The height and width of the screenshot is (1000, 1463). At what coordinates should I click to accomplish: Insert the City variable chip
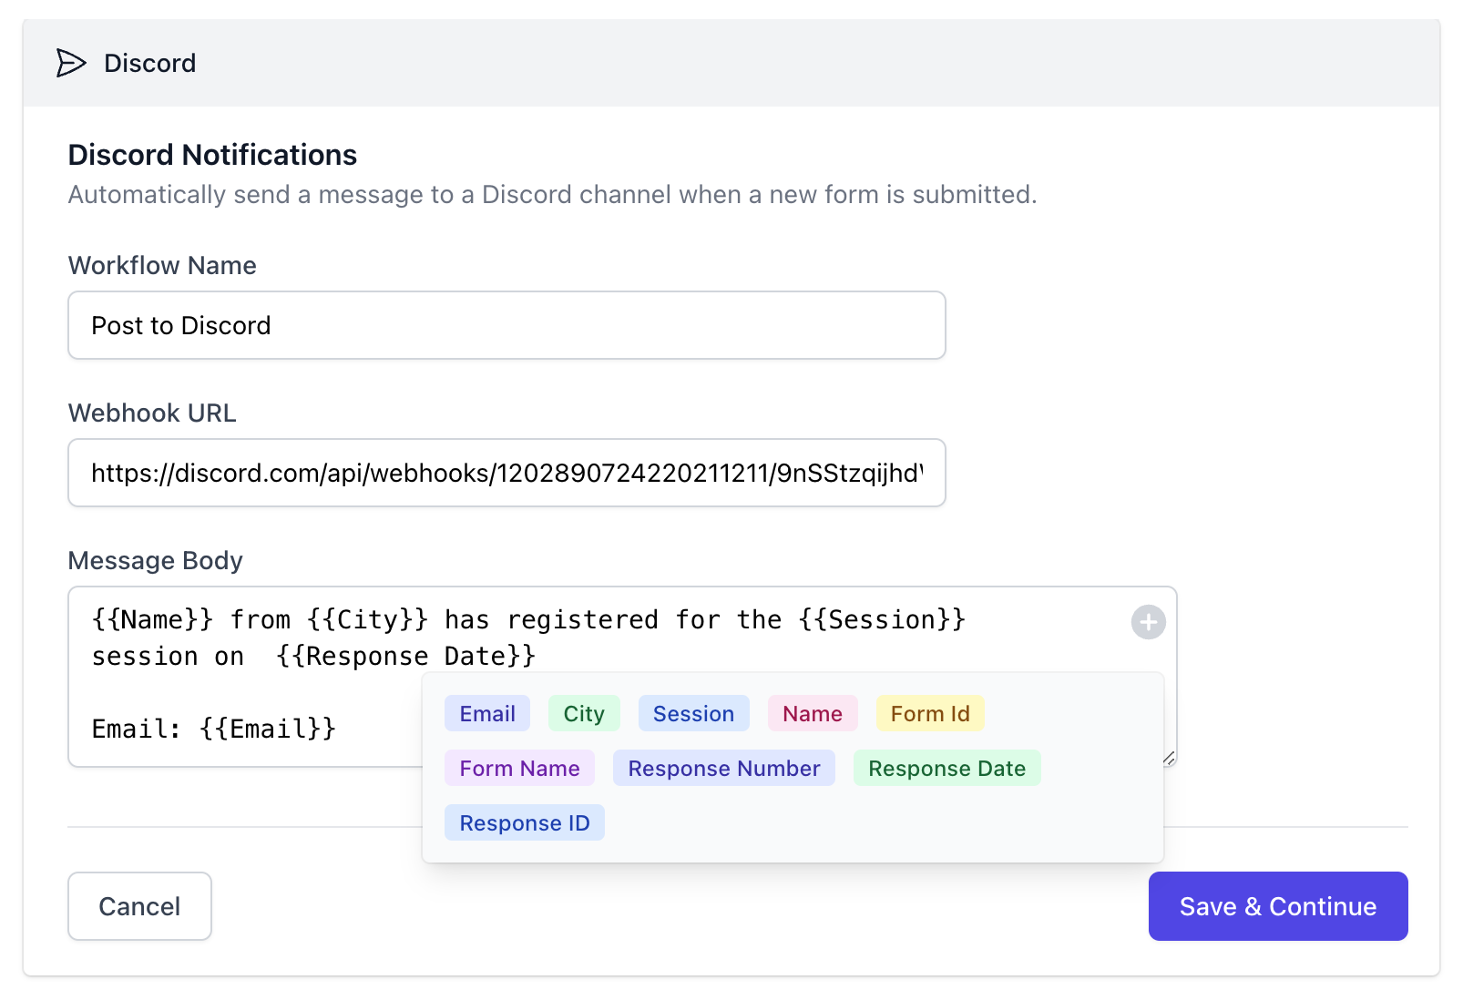tap(583, 713)
